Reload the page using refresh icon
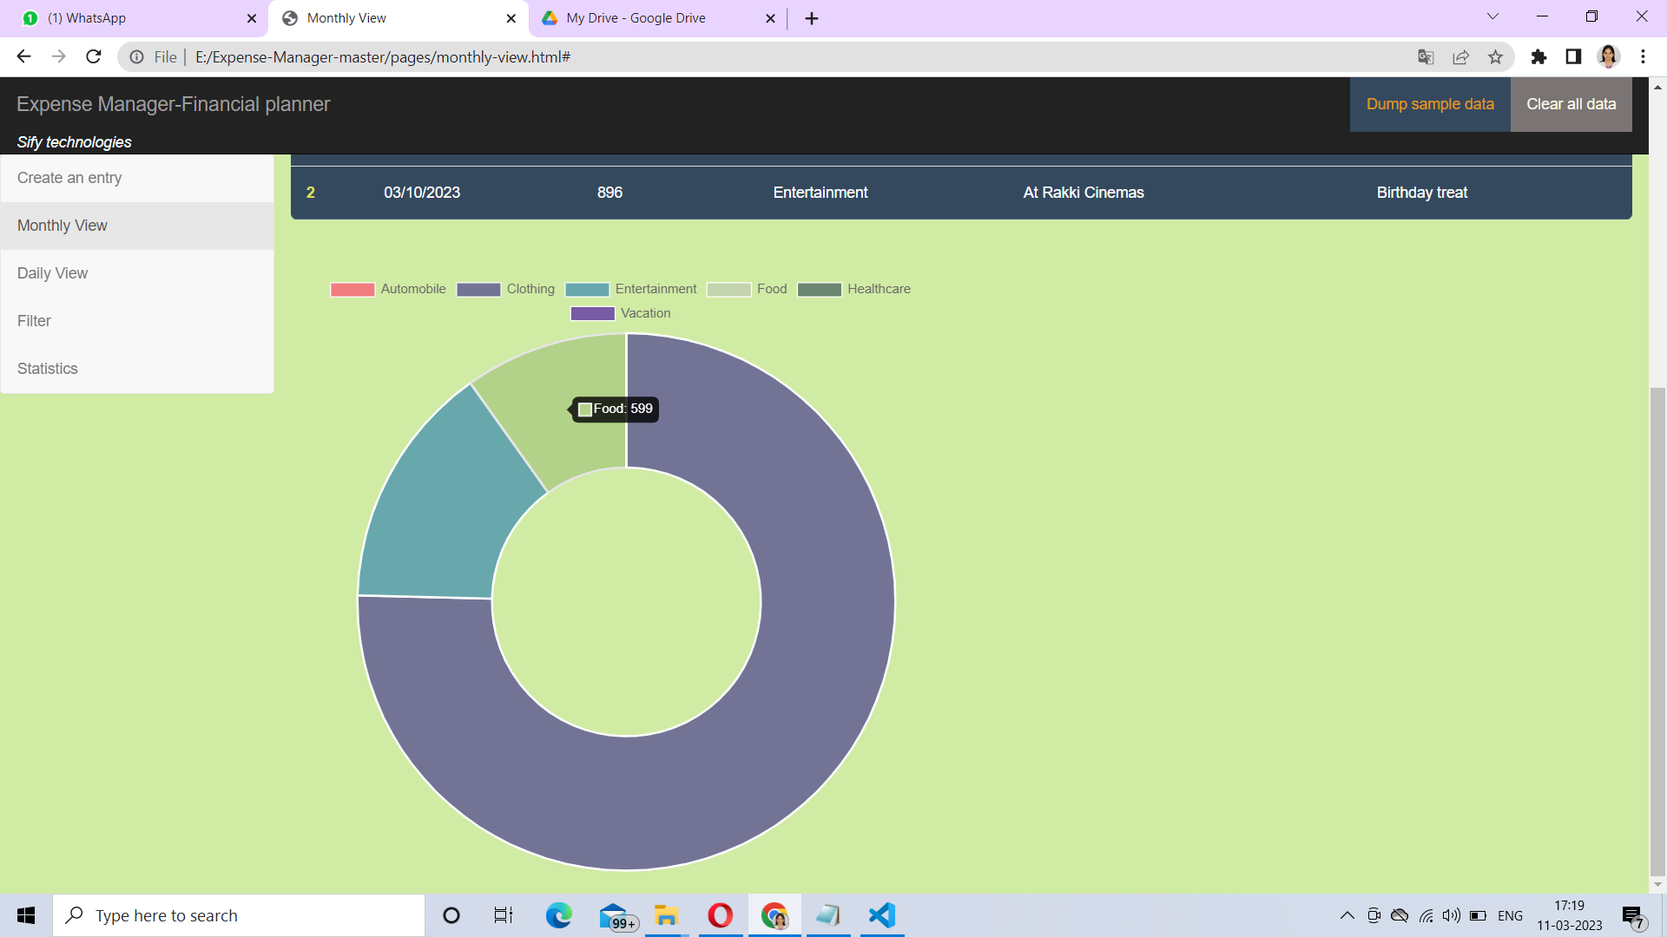The height and width of the screenshot is (937, 1667). coord(93,56)
